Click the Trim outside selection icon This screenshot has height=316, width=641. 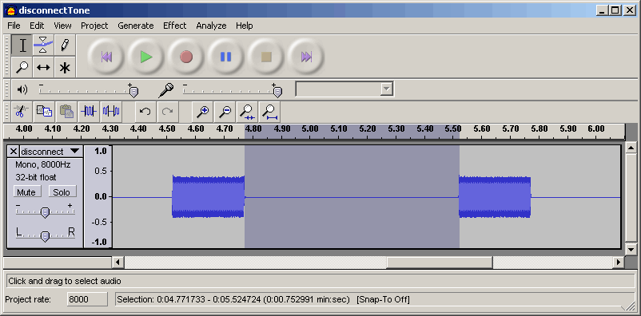tap(89, 112)
